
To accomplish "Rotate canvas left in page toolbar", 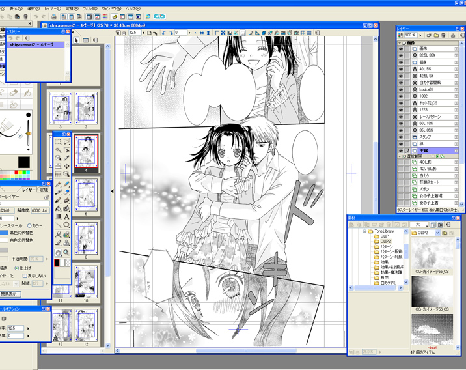I will [164, 33].
